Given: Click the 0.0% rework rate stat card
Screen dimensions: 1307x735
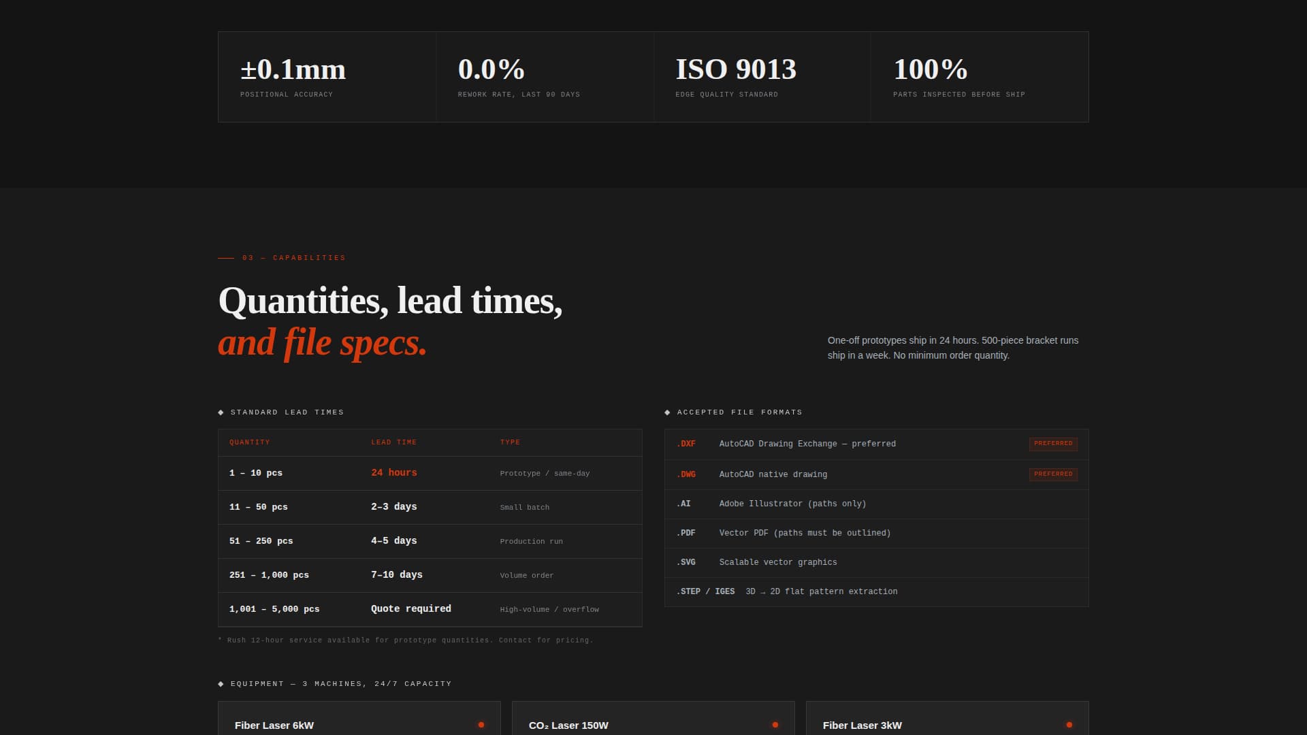Looking at the screenshot, I should (x=545, y=75).
